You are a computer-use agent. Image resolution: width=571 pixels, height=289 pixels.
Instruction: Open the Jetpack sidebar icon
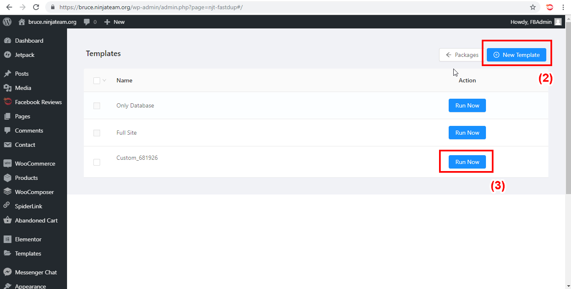[x=7, y=55]
